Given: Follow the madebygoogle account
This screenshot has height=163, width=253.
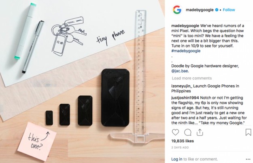Looking at the screenshot, I should 229,10.
